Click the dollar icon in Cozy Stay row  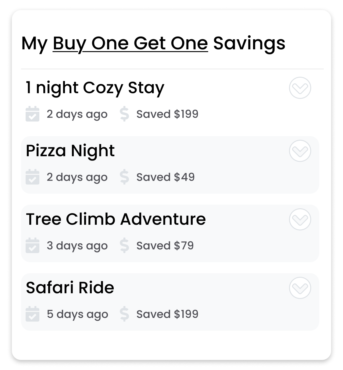click(x=124, y=114)
